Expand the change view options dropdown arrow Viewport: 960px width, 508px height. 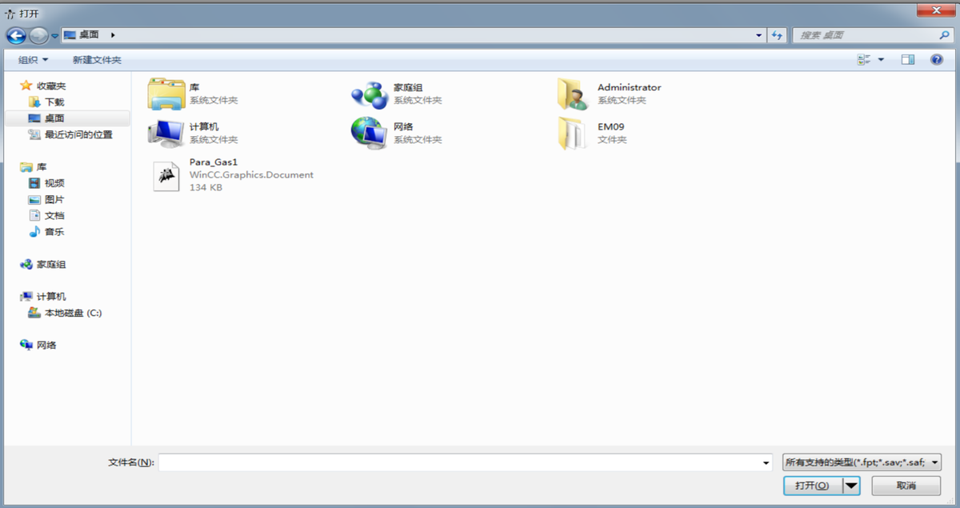[x=881, y=60]
